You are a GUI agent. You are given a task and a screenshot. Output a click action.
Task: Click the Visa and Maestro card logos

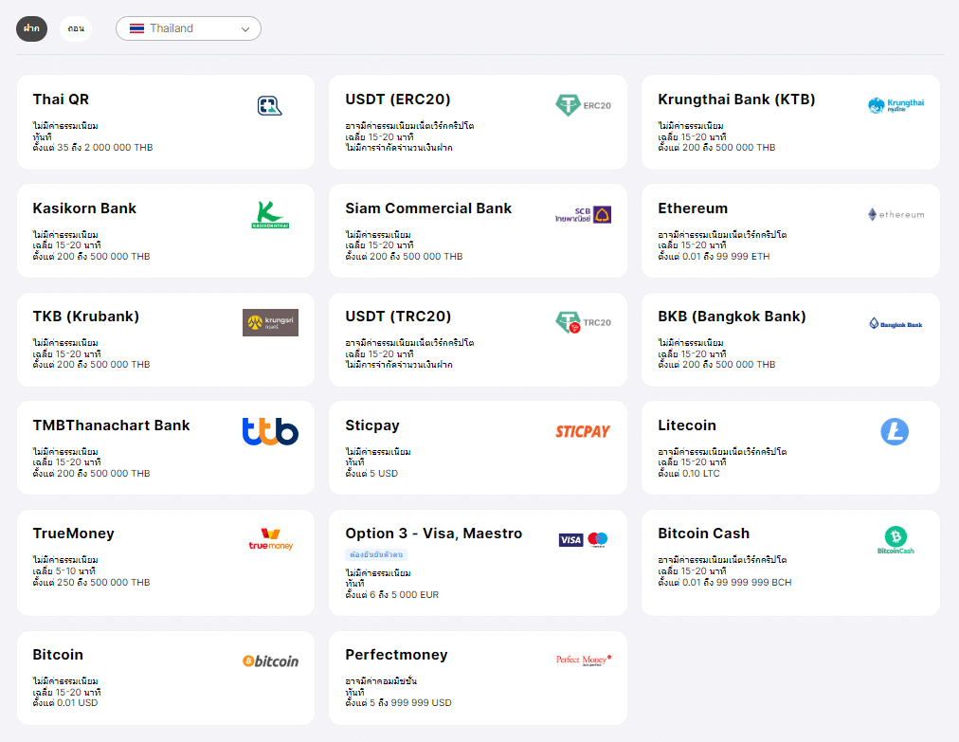[584, 539]
